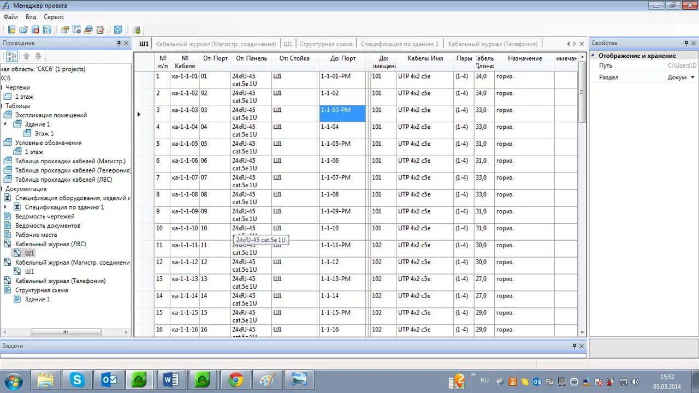Click the save project floppy icon
Viewport: 699px width, 393px height.
tap(47, 30)
